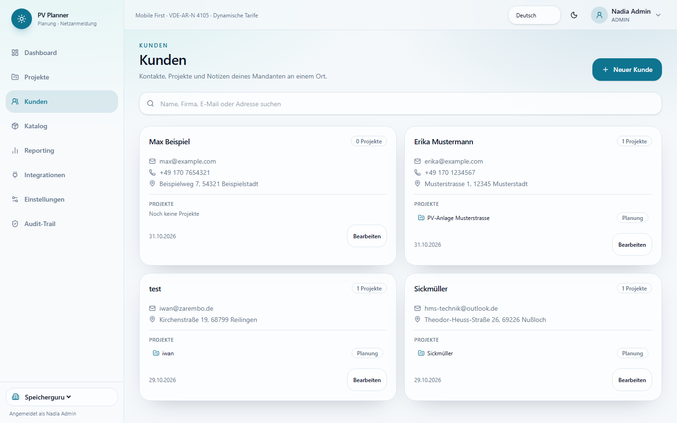Click the phone icon beside +49 170 7654321

[152, 172]
